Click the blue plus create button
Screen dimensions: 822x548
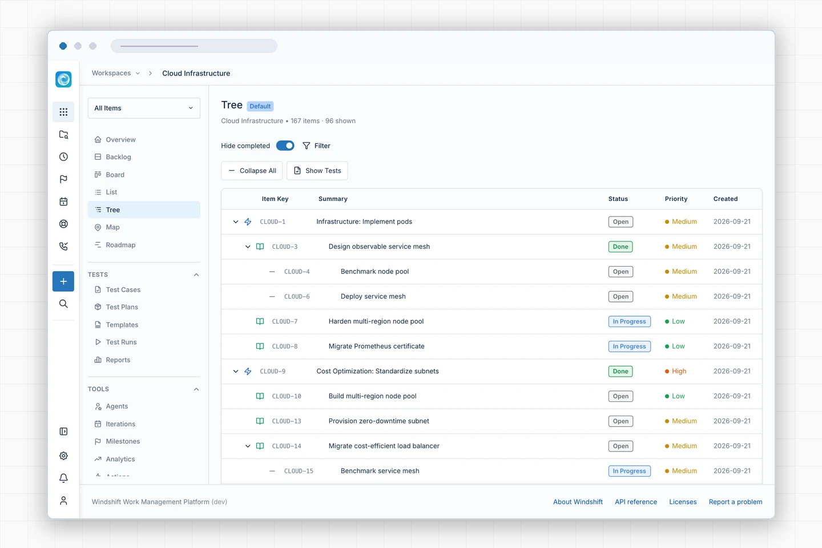63,281
